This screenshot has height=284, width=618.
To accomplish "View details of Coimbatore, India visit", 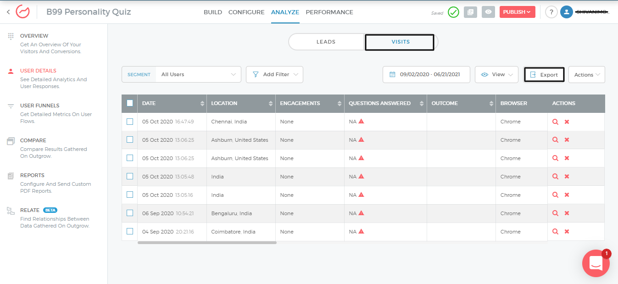I will pos(555,232).
